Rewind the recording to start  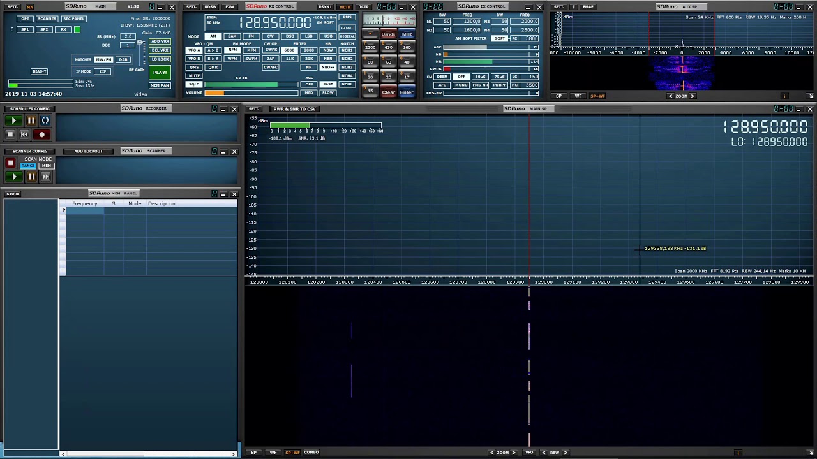coord(24,135)
